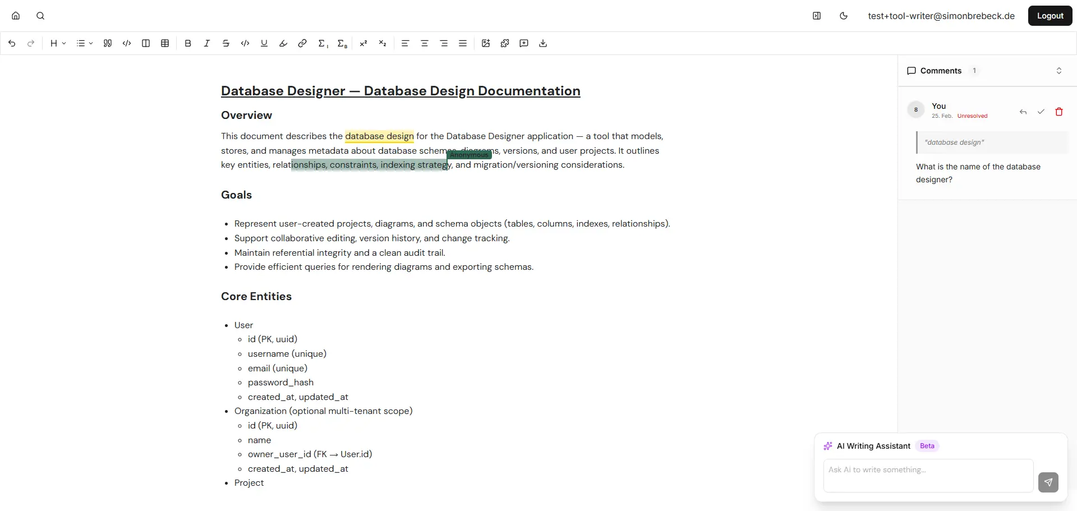Click the home icon
The height and width of the screenshot is (511, 1077).
(16, 16)
